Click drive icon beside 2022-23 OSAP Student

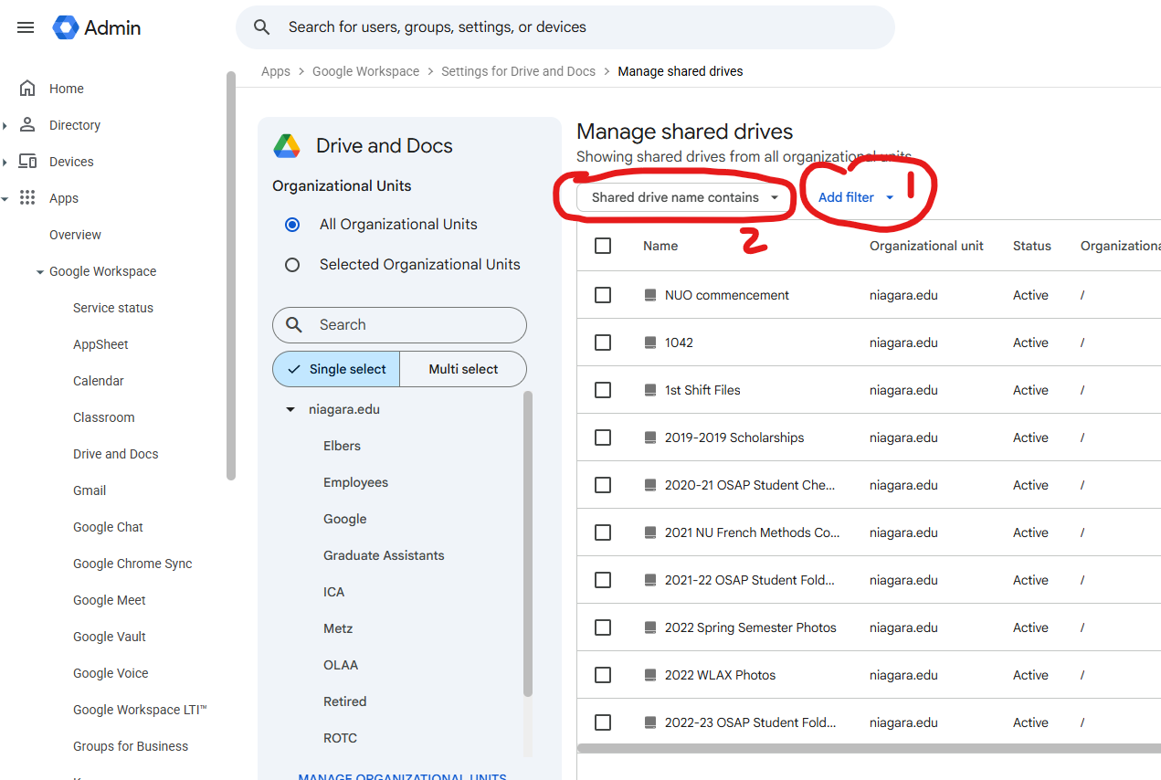[650, 722]
